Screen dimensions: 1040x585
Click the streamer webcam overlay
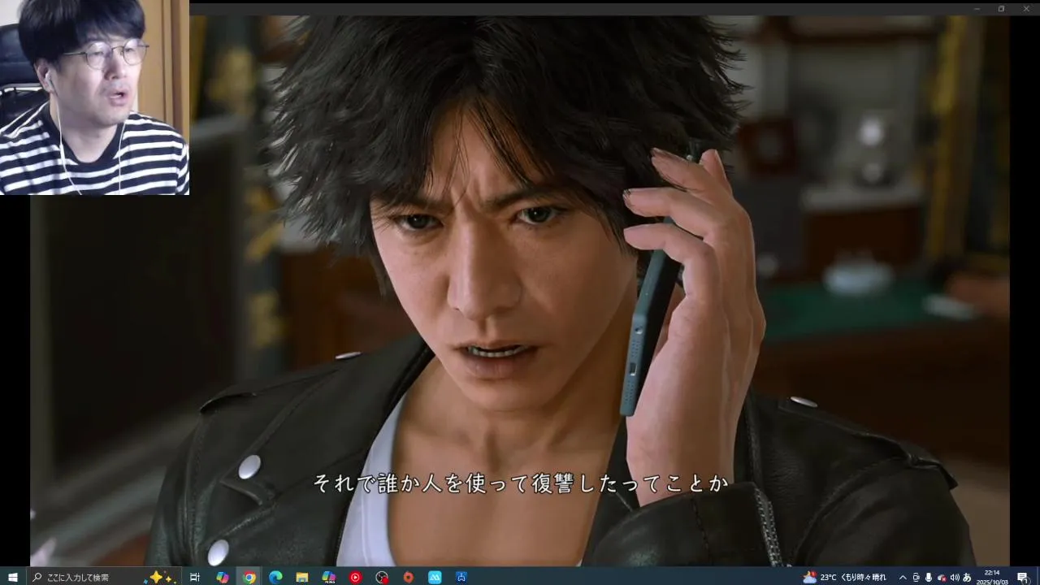pos(94,97)
